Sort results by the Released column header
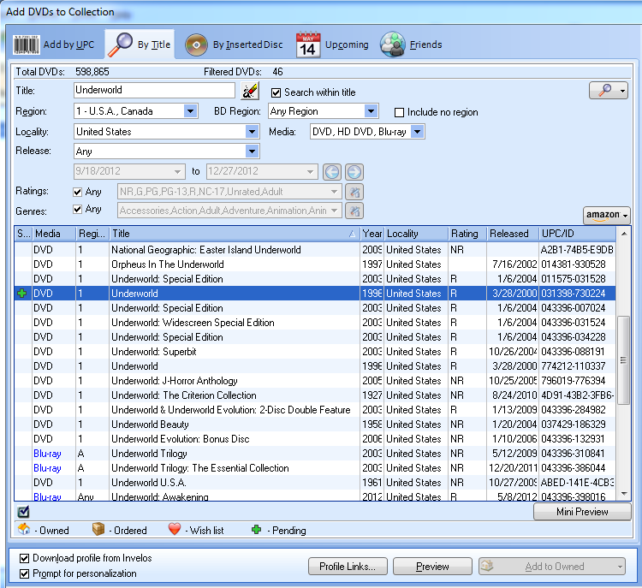 pos(513,234)
